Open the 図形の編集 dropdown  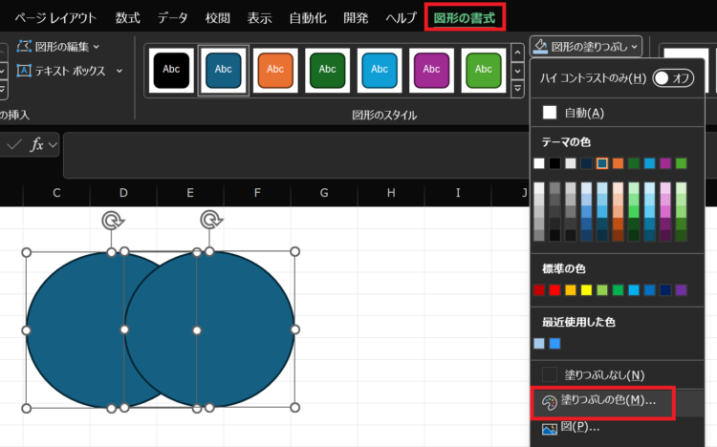click(58, 47)
